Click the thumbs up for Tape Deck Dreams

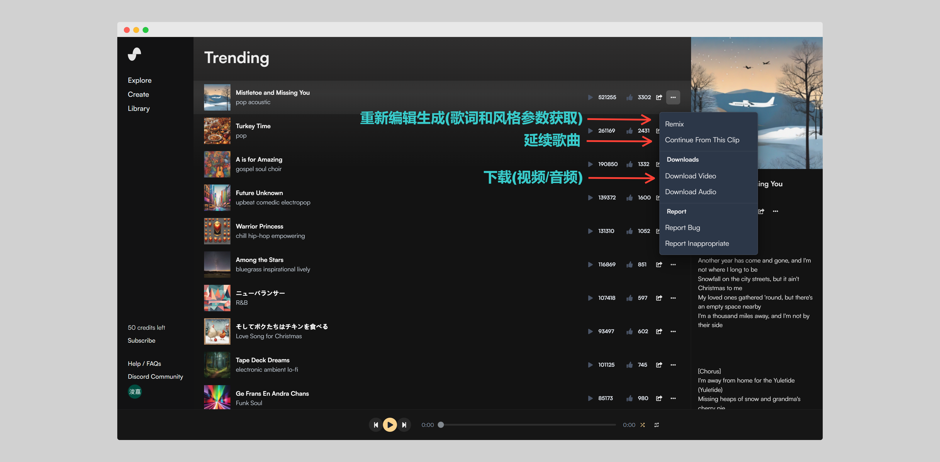(630, 365)
